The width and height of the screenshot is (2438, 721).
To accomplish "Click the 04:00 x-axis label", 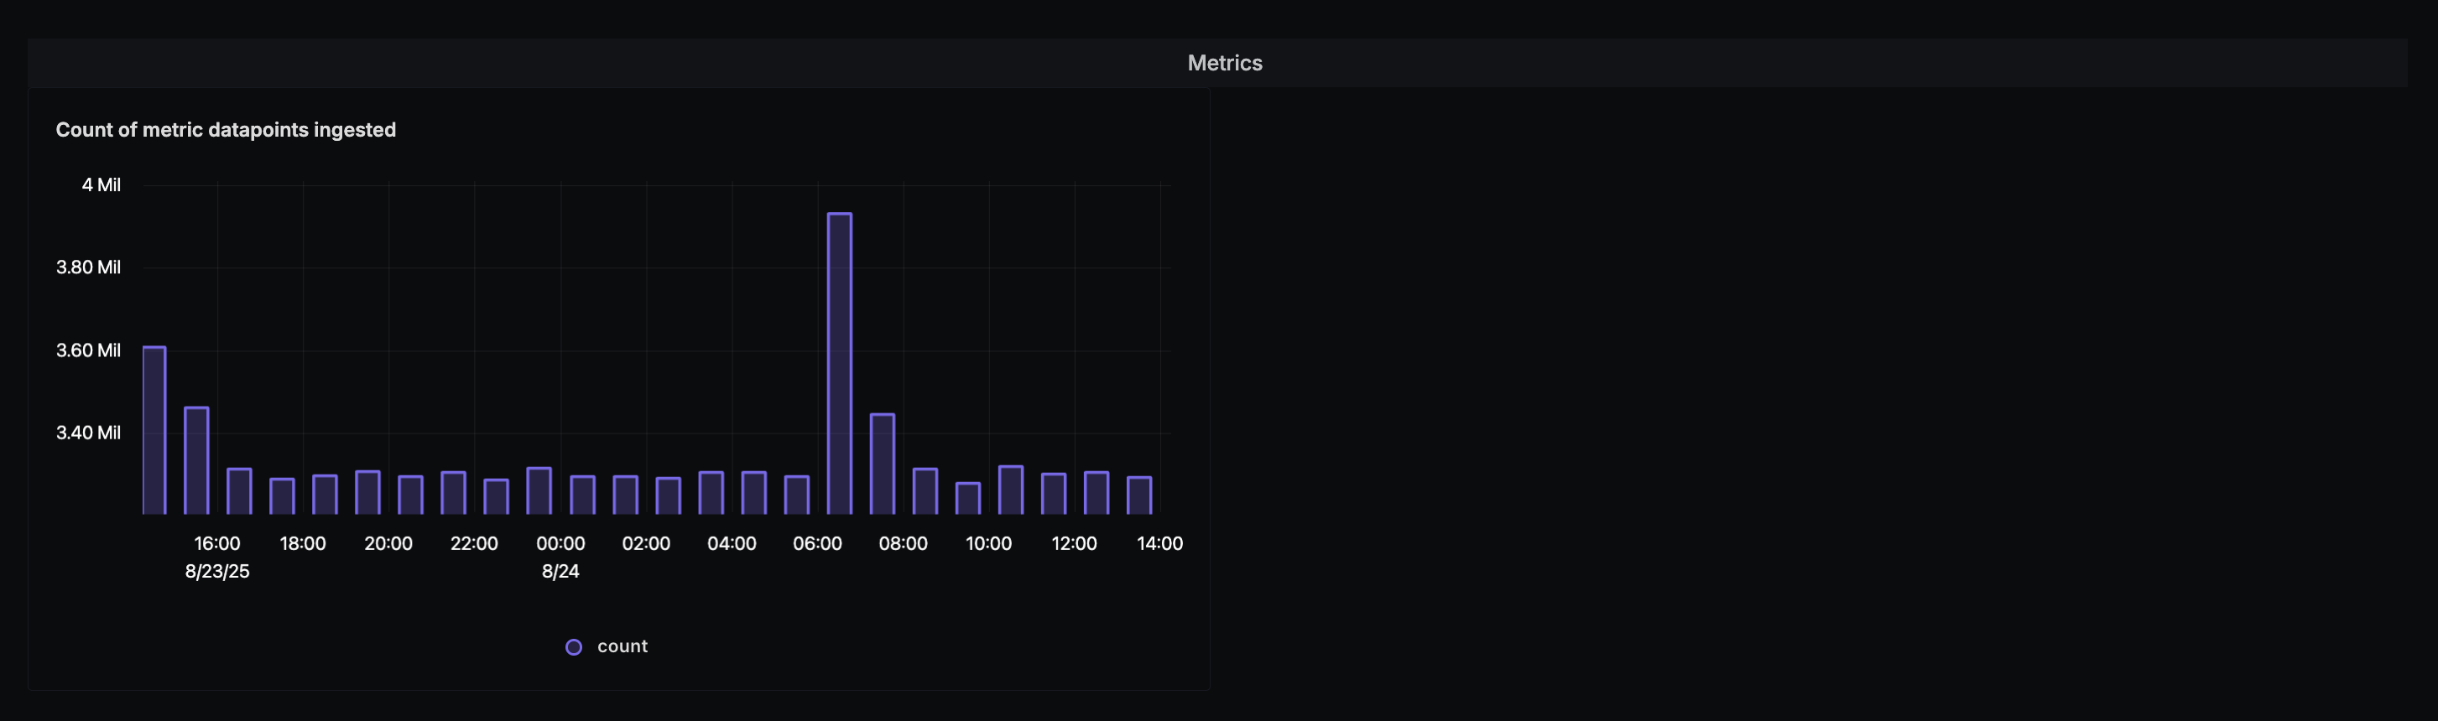I will (x=732, y=543).
